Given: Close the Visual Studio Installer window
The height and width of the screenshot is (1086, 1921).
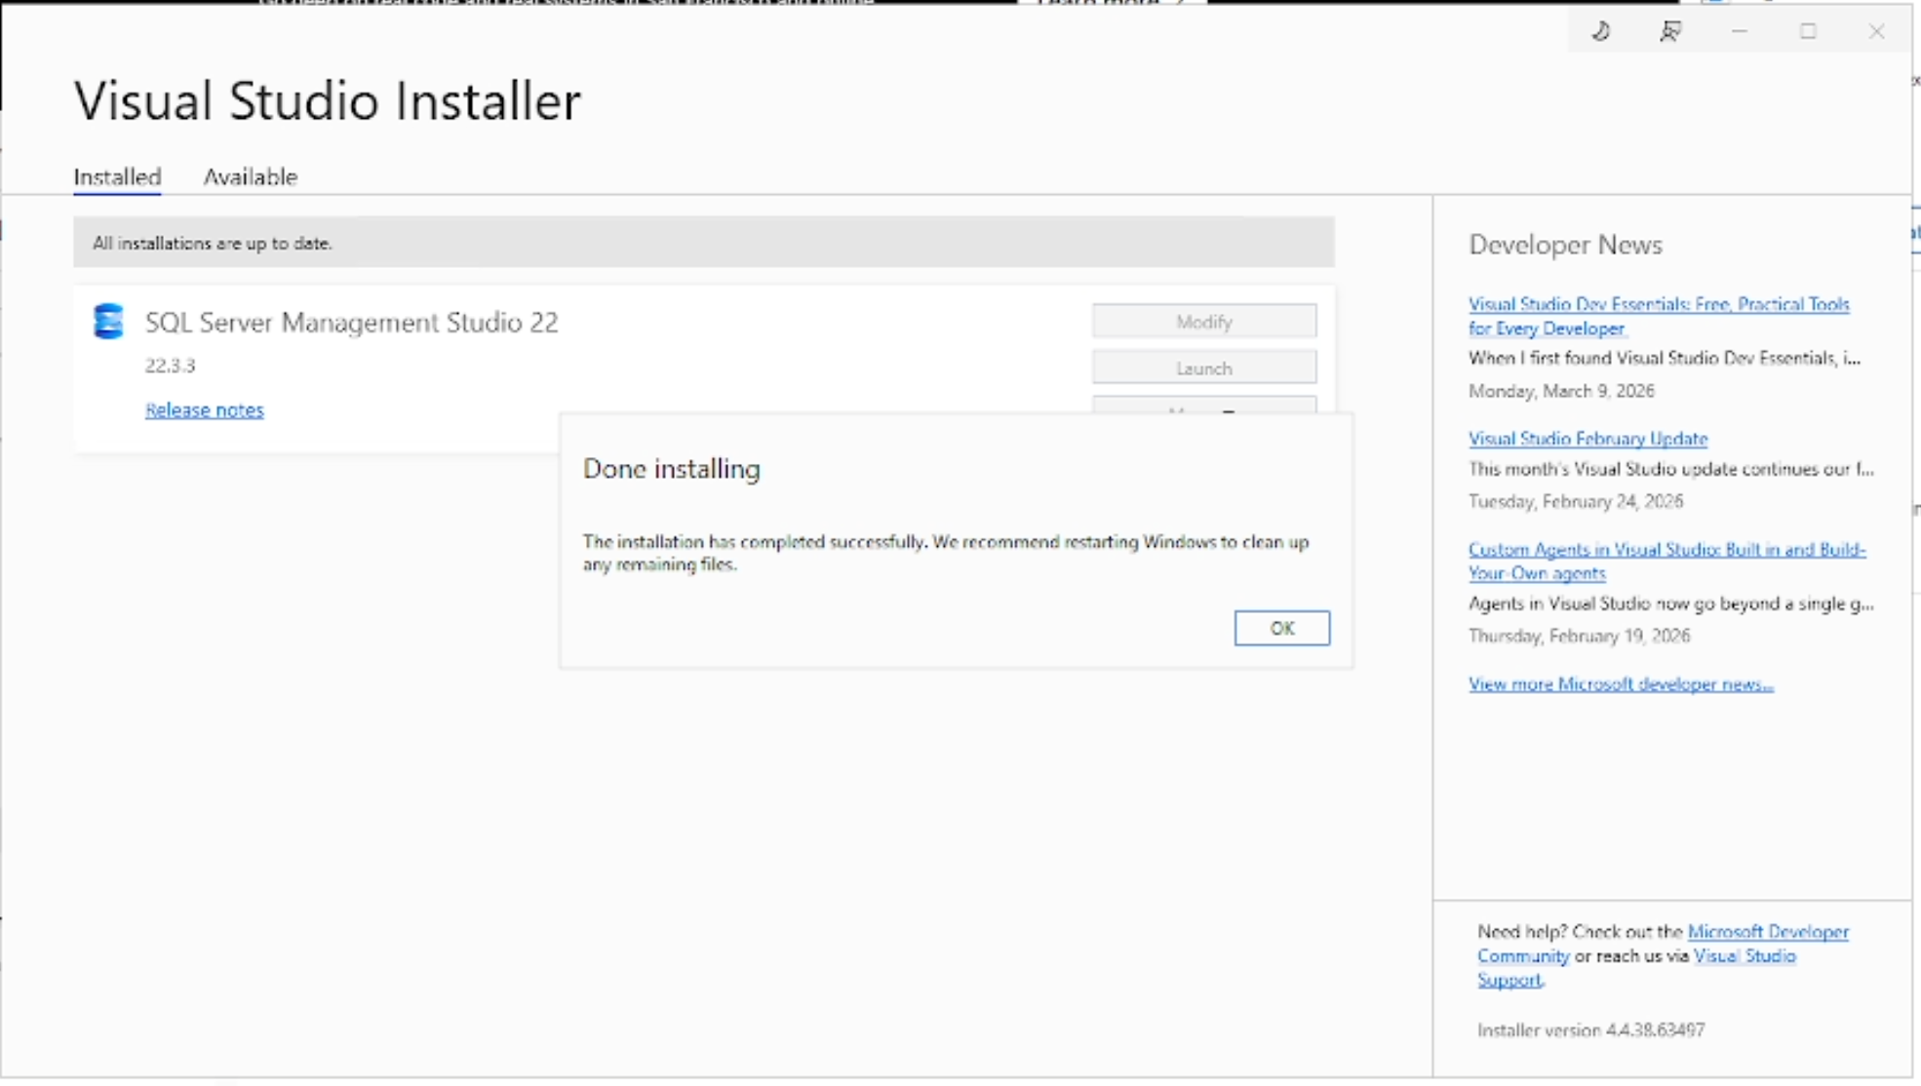Looking at the screenshot, I should [1876, 31].
